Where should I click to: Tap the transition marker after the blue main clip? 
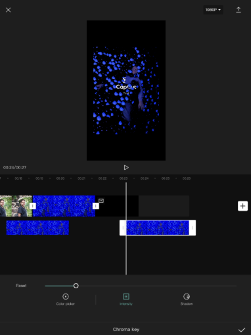[96, 206]
